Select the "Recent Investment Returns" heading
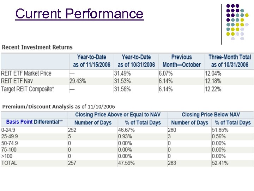 click(x=37, y=47)
